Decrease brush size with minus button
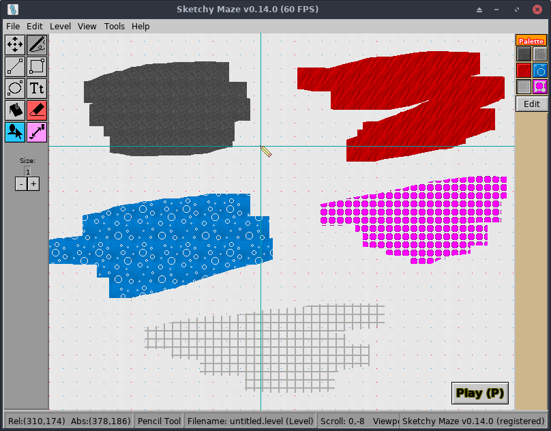Viewport: 551px width, 431px height. 20,183
